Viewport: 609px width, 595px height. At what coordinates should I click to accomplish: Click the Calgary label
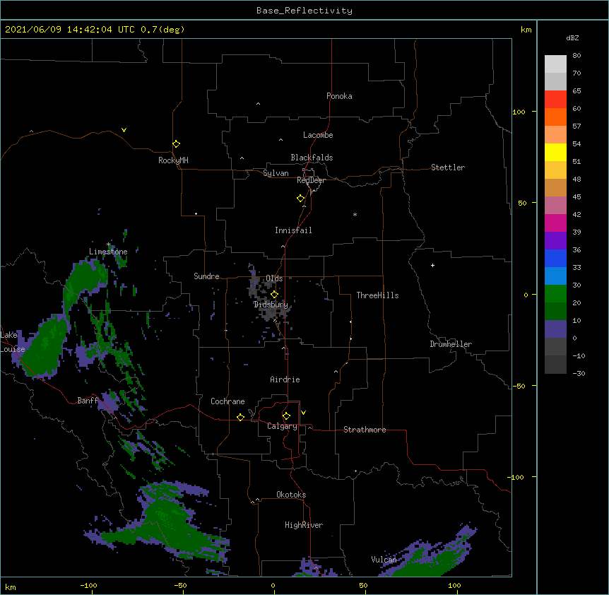tap(282, 426)
